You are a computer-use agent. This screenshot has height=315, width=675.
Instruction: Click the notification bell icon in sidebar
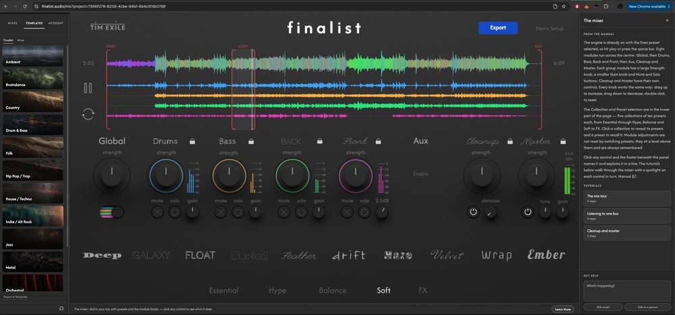[61, 308]
